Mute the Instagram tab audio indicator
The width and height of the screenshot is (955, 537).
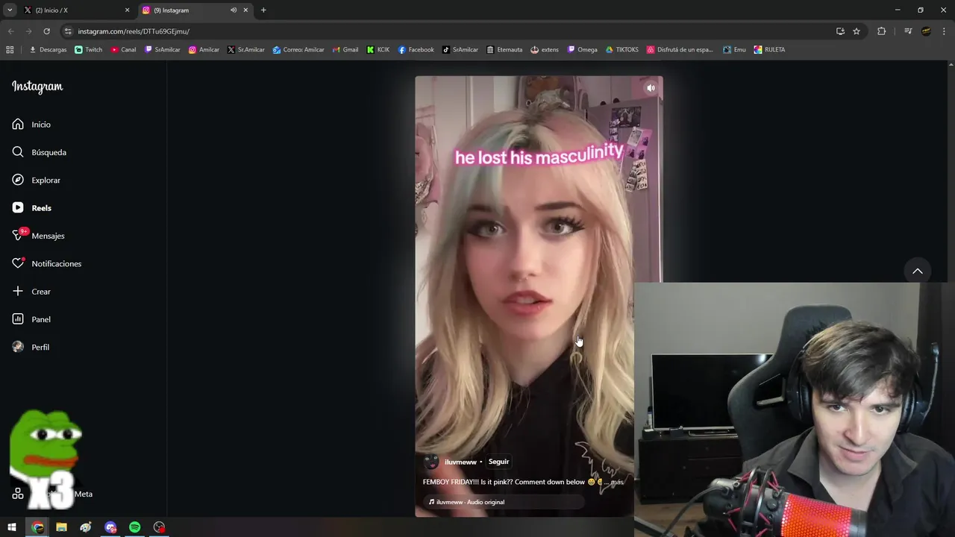click(x=234, y=10)
